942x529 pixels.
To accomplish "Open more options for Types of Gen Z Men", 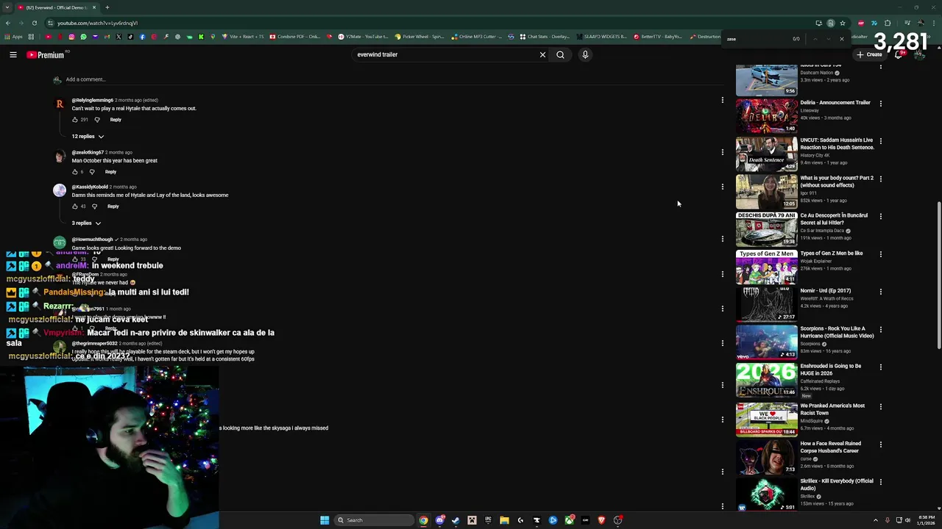I will (880, 254).
